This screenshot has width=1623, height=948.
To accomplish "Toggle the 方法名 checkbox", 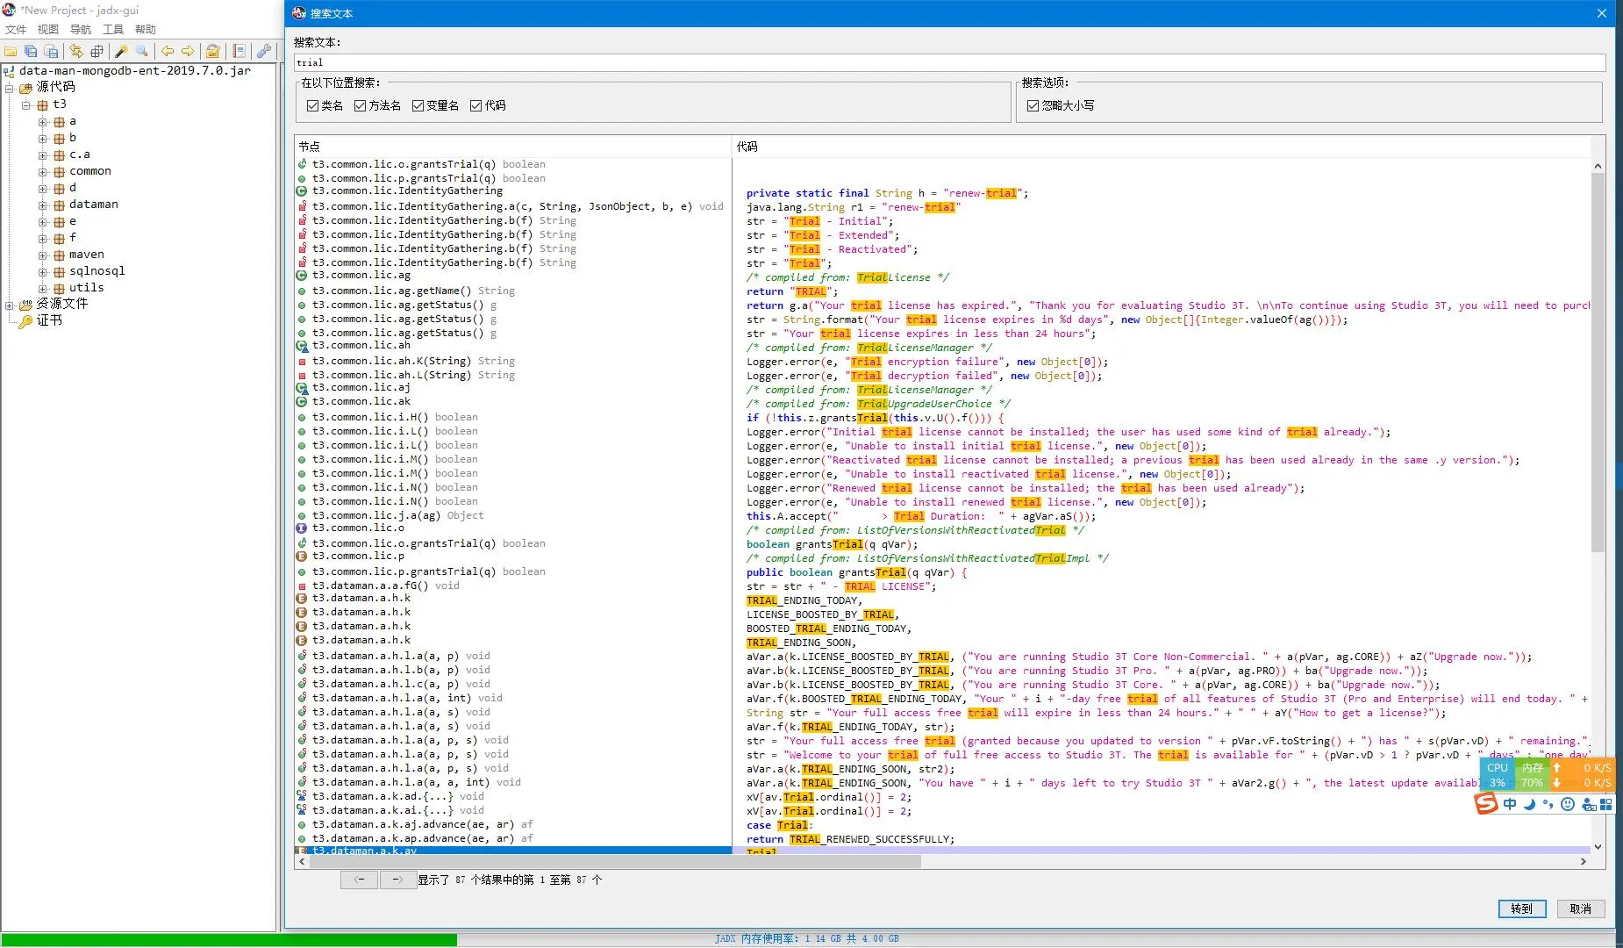I will [360, 105].
